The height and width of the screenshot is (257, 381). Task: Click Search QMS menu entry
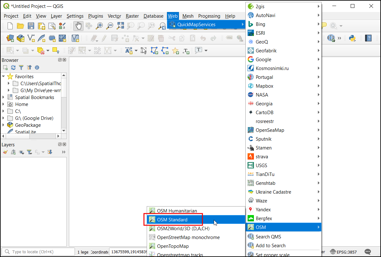(284, 237)
